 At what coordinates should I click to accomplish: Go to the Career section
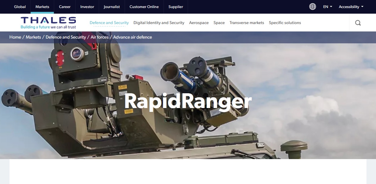pyautogui.click(x=65, y=7)
